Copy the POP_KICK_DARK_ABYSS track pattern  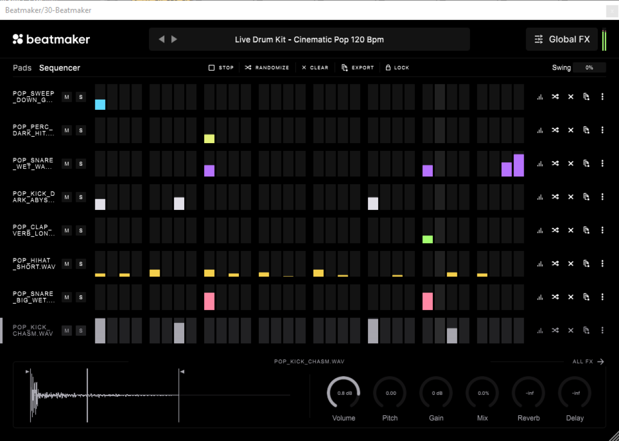click(586, 197)
